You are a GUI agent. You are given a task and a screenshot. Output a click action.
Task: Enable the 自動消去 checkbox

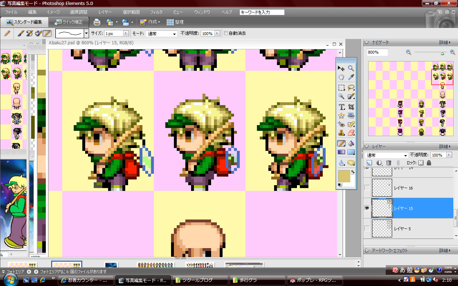[x=226, y=33]
